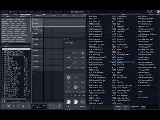160x120 pixels.
Task: Click the heart icon at top right
Action: (x=155, y=12)
